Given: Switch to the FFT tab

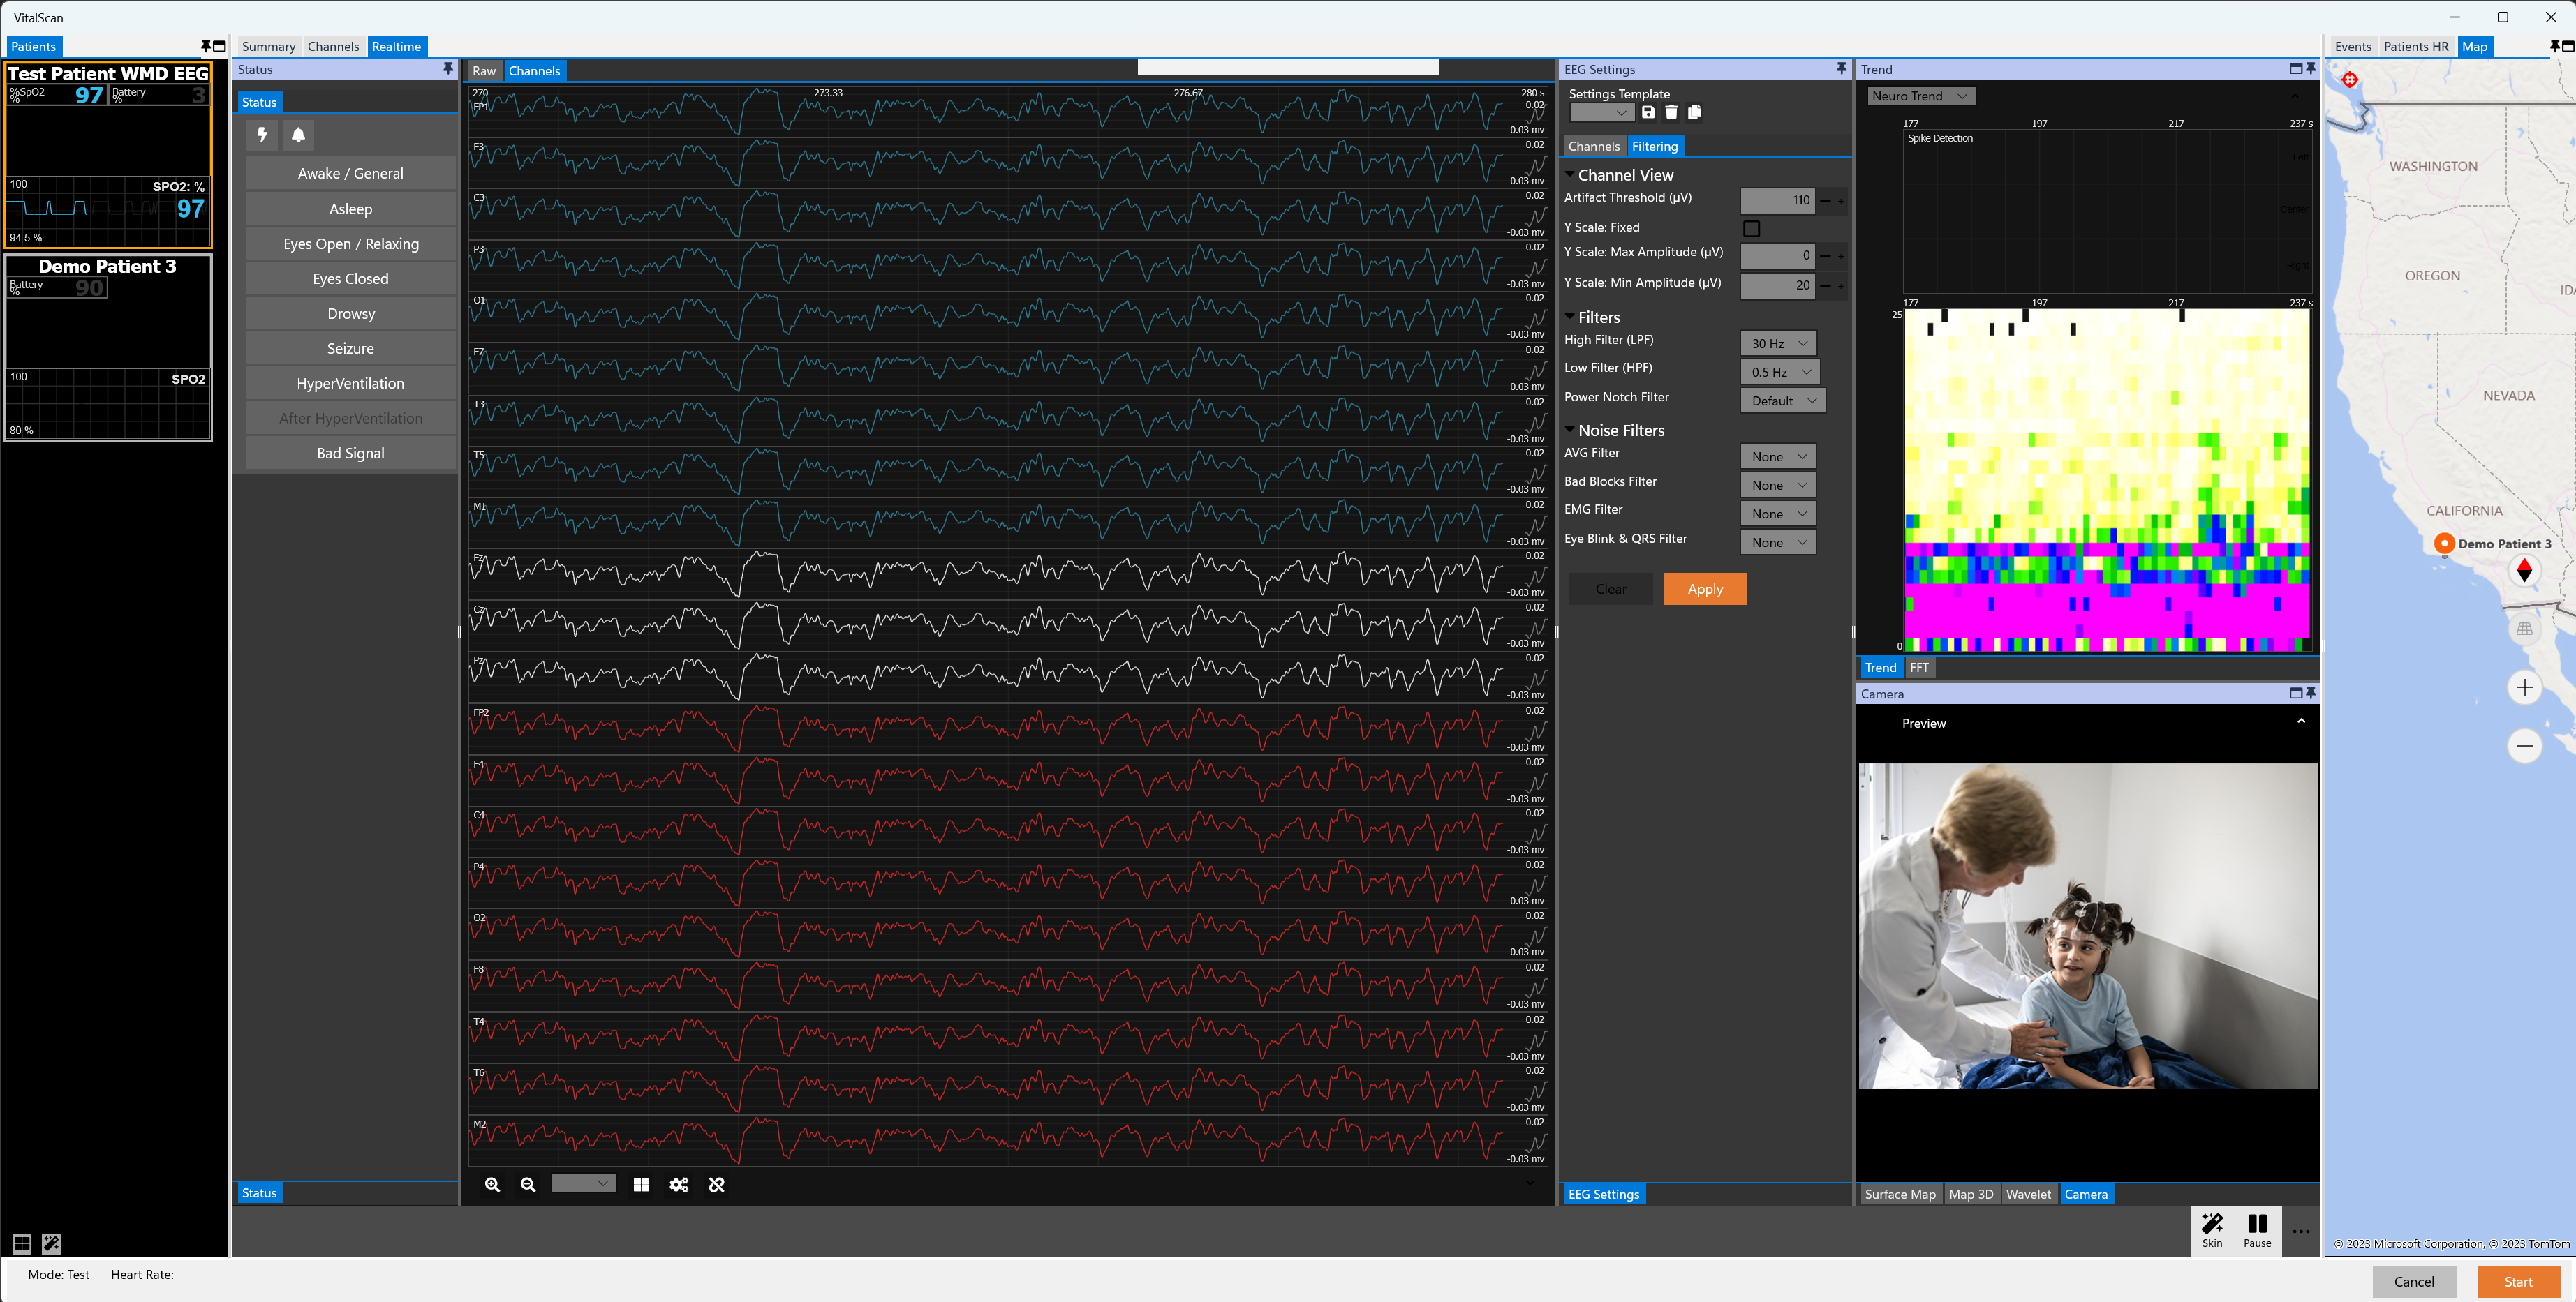Looking at the screenshot, I should pyautogui.click(x=1918, y=668).
